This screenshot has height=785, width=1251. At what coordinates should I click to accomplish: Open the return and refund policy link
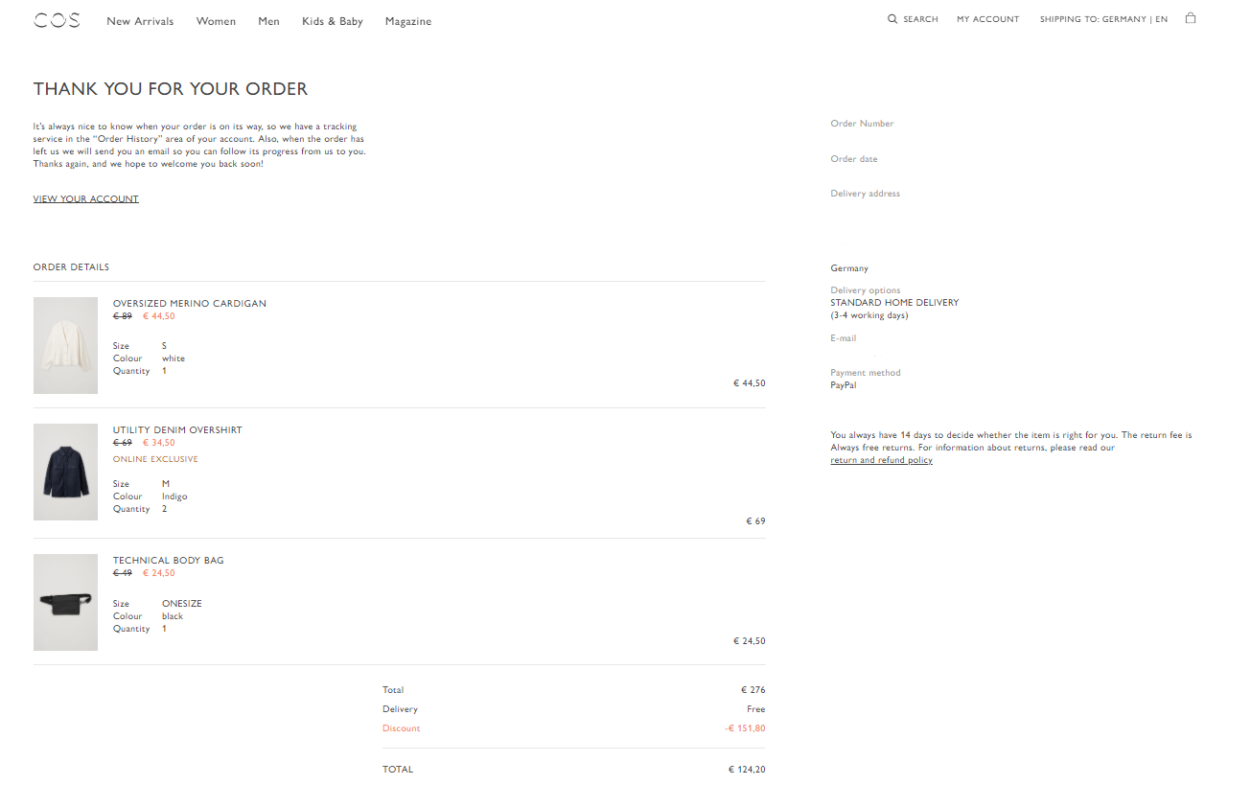tap(881, 460)
